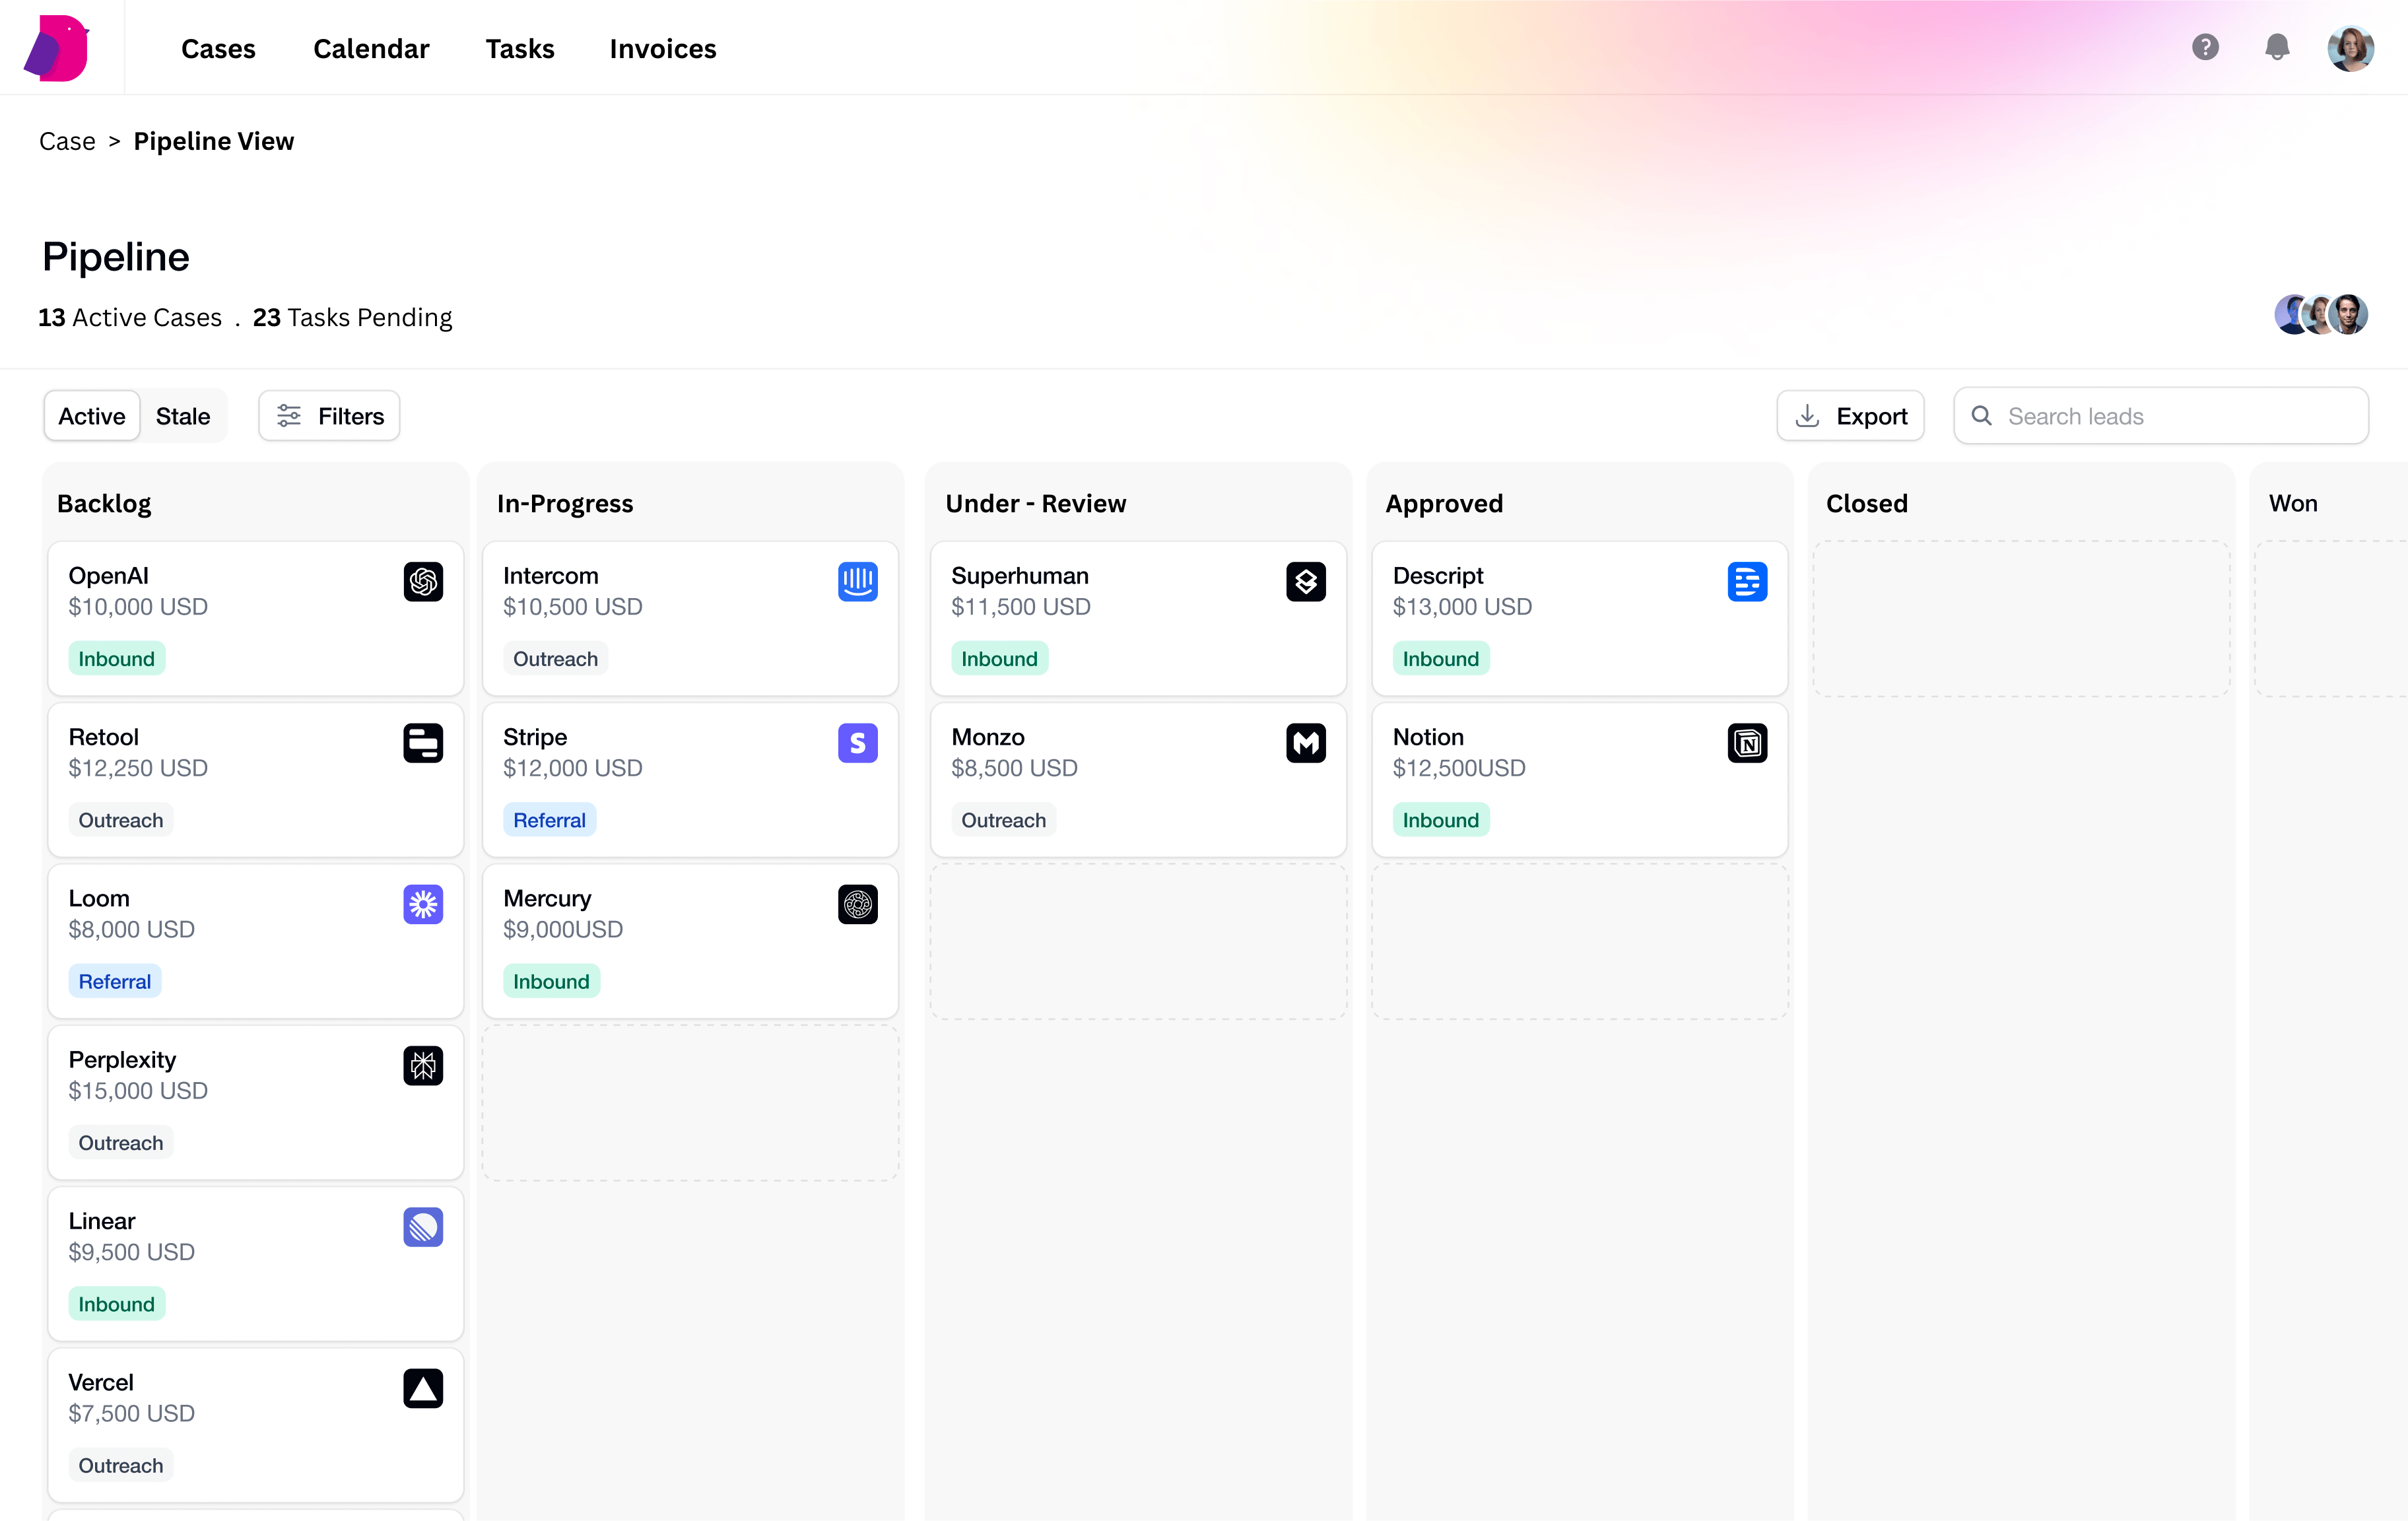This screenshot has height=1521, width=2408.
Task: Toggle the Inbound tag on OpenAI card
Action: [116, 658]
